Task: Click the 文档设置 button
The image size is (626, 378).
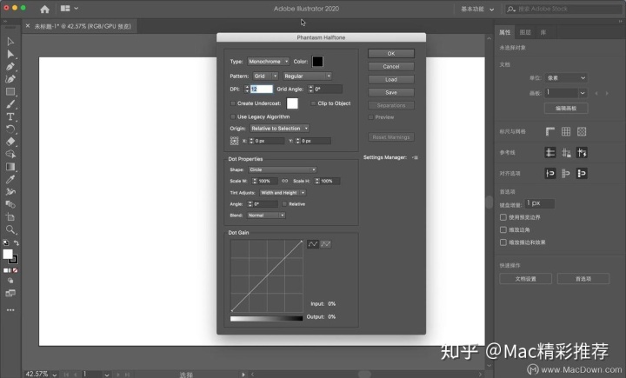Action: click(525, 279)
